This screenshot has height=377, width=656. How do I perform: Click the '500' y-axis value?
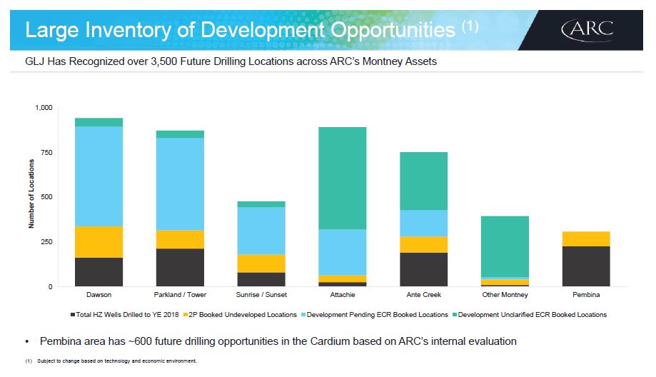(47, 196)
